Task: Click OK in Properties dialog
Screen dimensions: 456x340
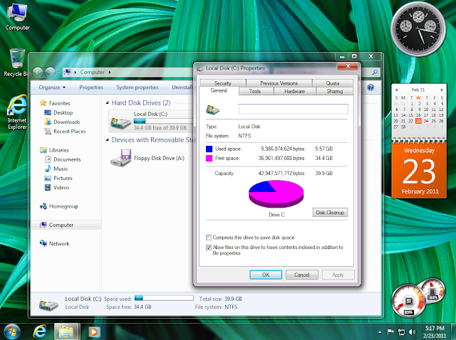Action: [266, 275]
